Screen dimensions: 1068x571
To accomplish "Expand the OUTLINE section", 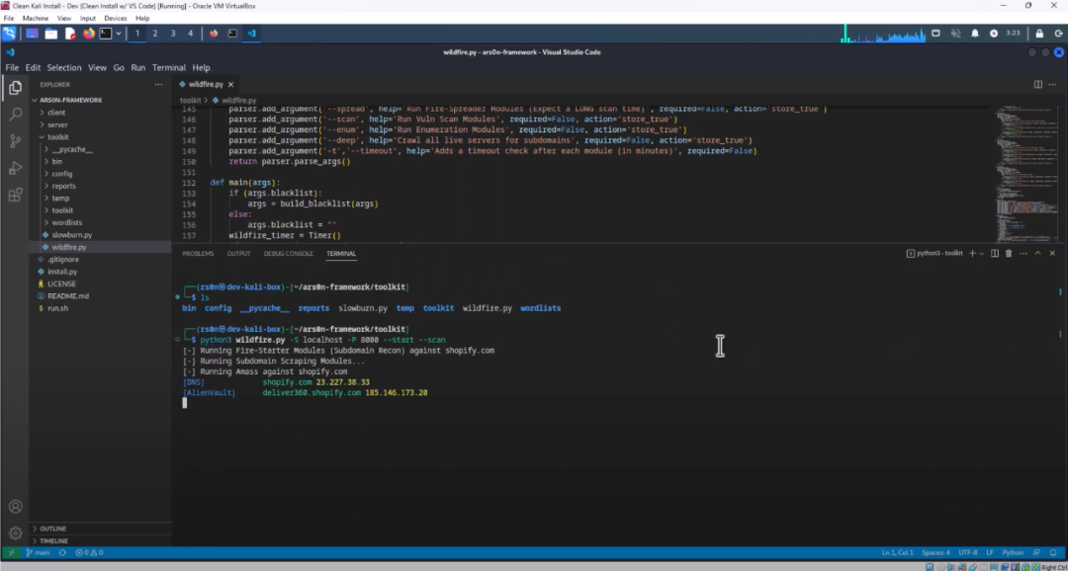I will [51, 529].
